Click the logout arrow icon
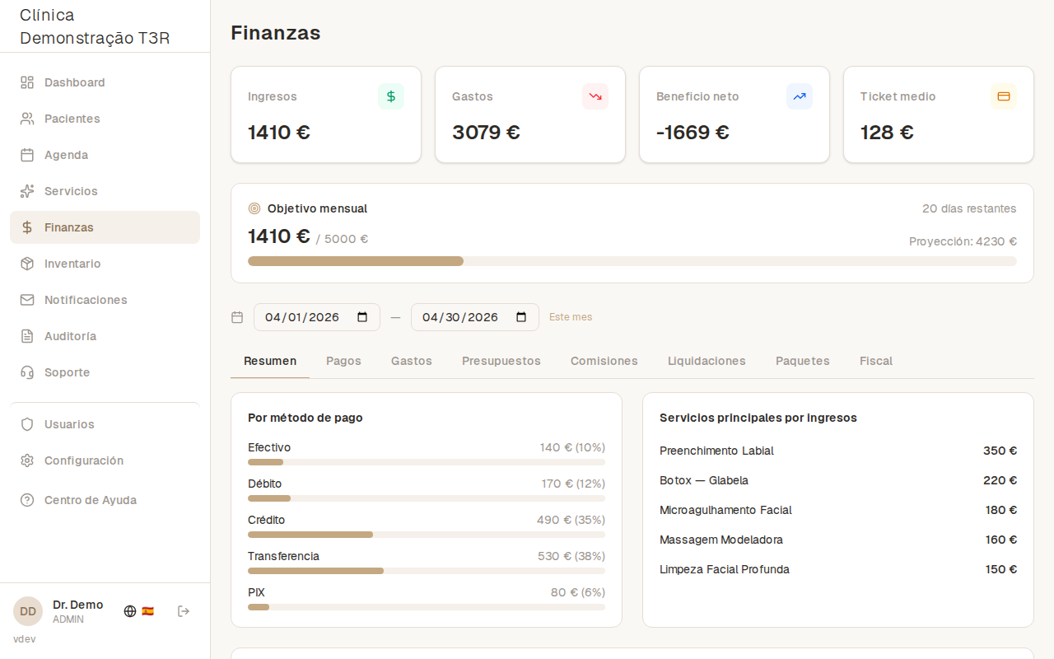 click(183, 611)
